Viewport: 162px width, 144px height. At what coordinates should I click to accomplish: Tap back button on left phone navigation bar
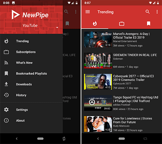point(17,138)
